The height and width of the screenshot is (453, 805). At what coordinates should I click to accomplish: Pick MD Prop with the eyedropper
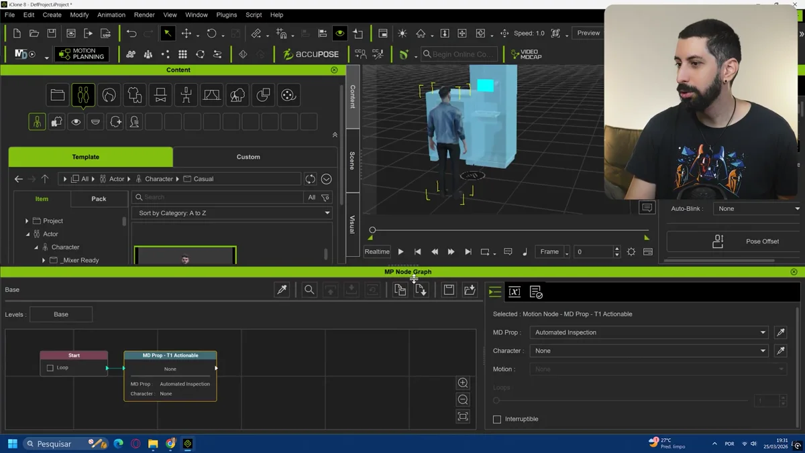pyautogui.click(x=781, y=332)
